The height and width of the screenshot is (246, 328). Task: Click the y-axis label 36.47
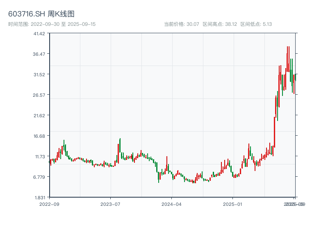39,54
